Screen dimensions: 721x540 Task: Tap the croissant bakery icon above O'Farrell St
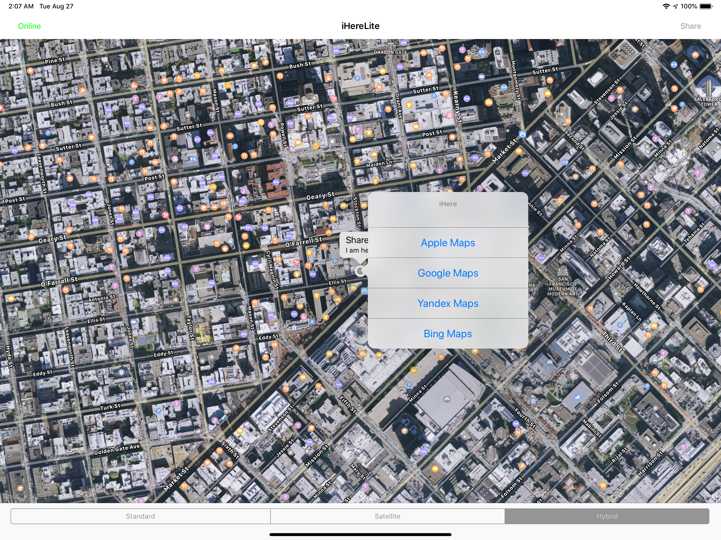pyautogui.click(x=329, y=233)
